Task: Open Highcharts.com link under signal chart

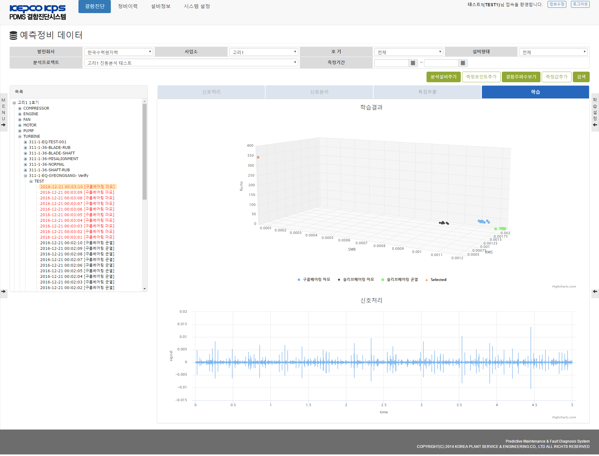Action: [x=564, y=417]
